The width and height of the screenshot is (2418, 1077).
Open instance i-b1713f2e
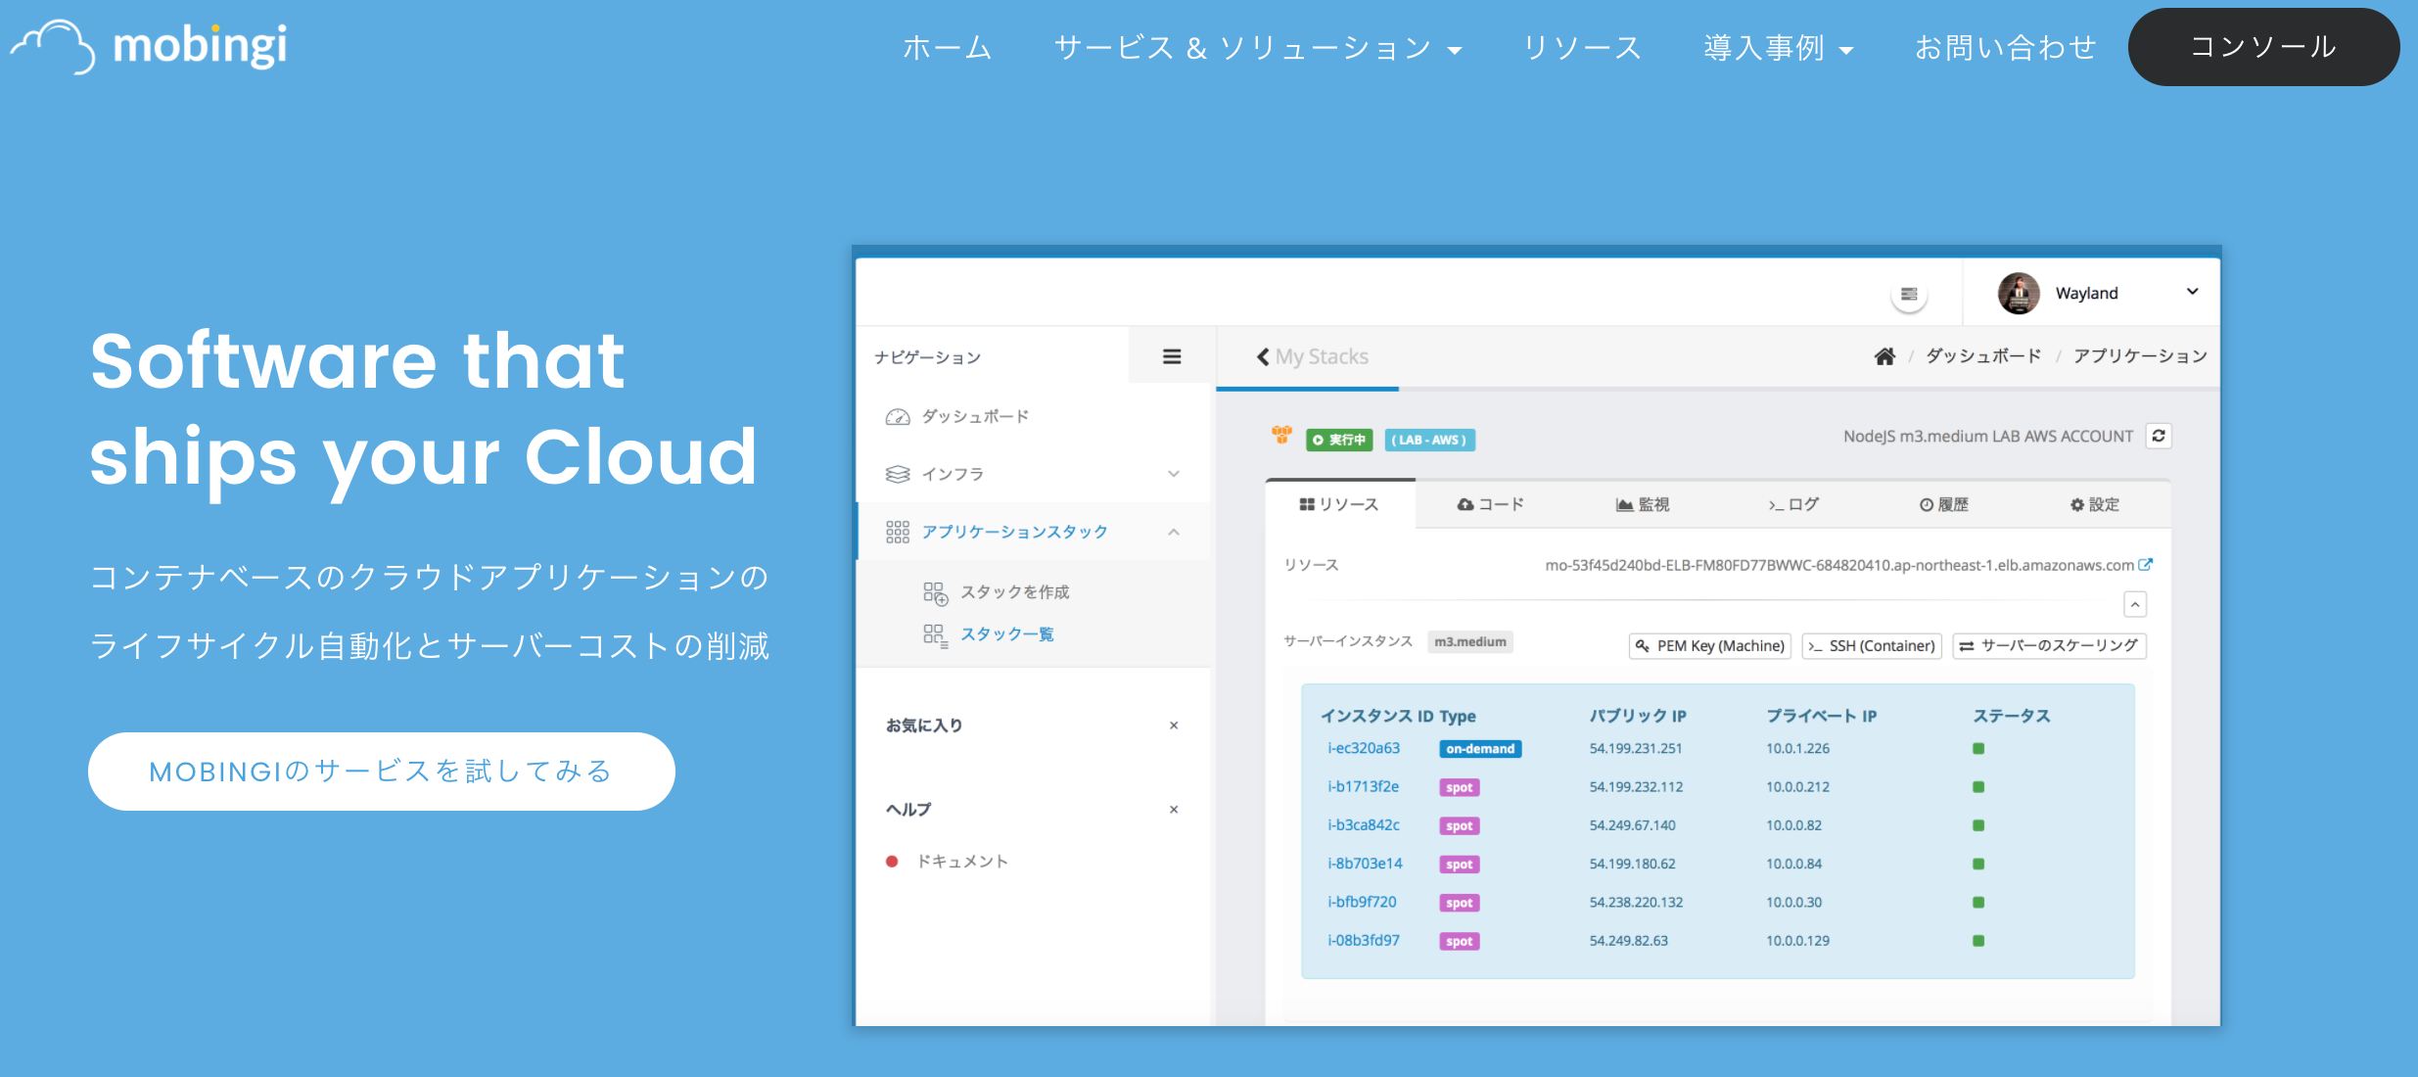[1364, 787]
